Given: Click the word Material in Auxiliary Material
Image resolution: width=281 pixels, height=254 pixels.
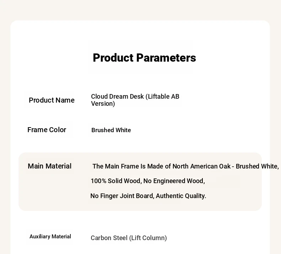Looking at the screenshot, I should (x=61, y=237).
